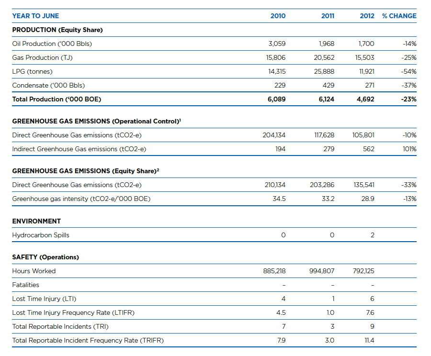Click the 2012 TRI value 9

click(372, 327)
